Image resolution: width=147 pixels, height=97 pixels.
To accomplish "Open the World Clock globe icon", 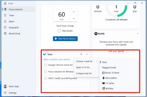I will (x=5, y=33).
